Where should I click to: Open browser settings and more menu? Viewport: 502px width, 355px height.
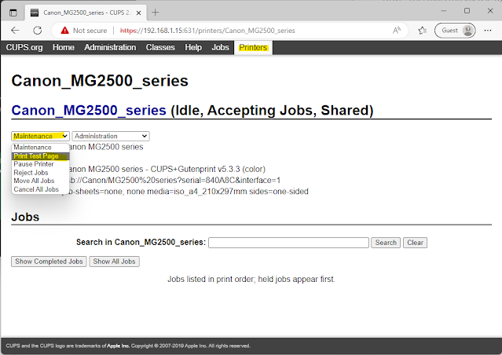[488, 31]
